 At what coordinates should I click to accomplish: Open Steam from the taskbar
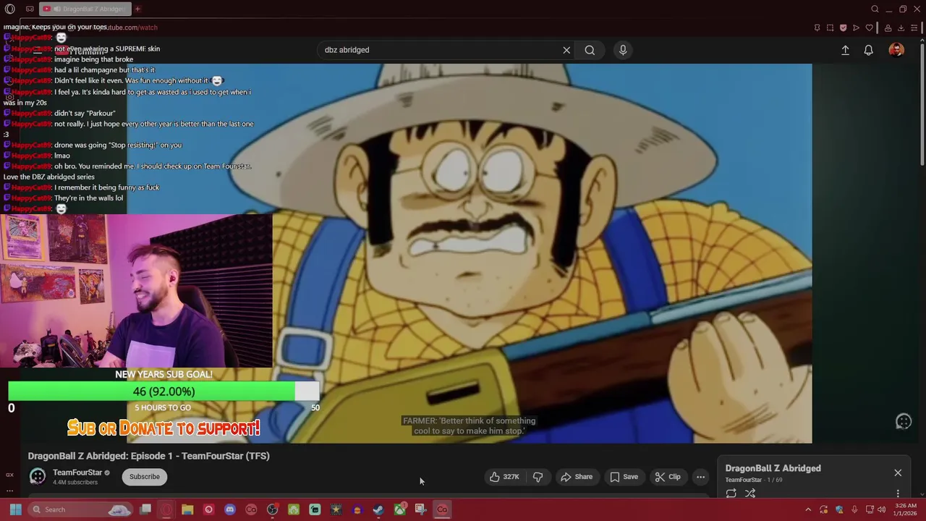pos(378,509)
